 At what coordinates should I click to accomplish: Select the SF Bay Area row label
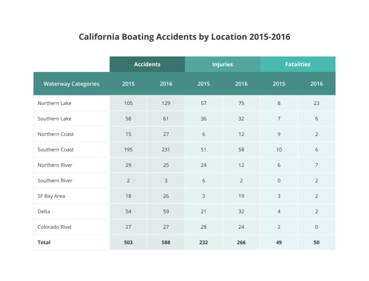tap(51, 196)
